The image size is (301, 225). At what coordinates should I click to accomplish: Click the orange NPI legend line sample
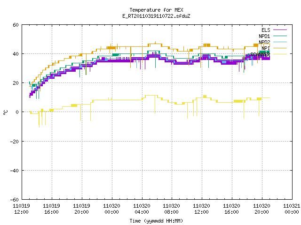[x=280, y=48]
